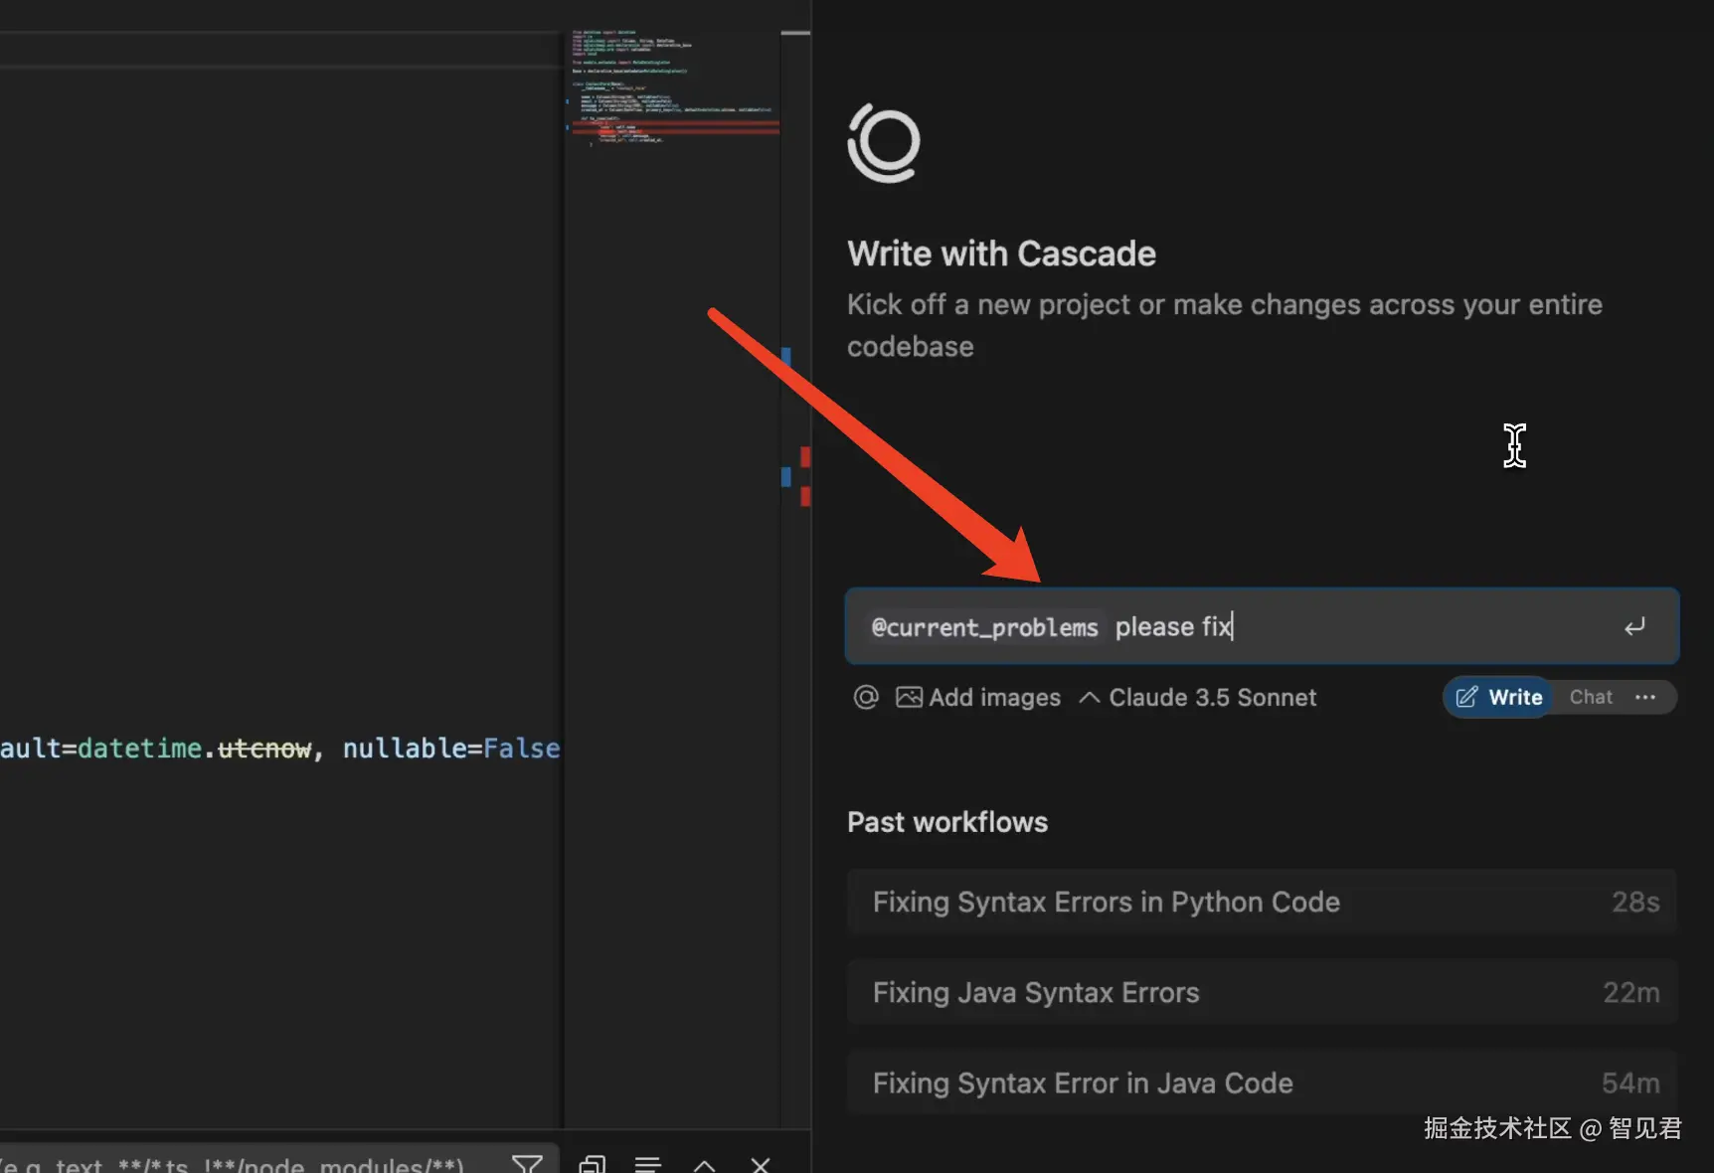Click the open-in-editor icon beside the filter
The width and height of the screenshot is (1714, 1173).
pos(593,1164)
